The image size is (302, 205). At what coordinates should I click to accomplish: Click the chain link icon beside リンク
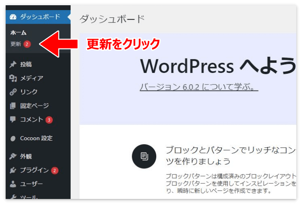pos(13,92)
